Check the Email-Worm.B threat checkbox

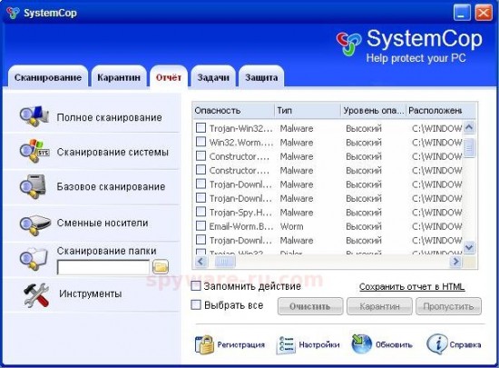[201, 225]
